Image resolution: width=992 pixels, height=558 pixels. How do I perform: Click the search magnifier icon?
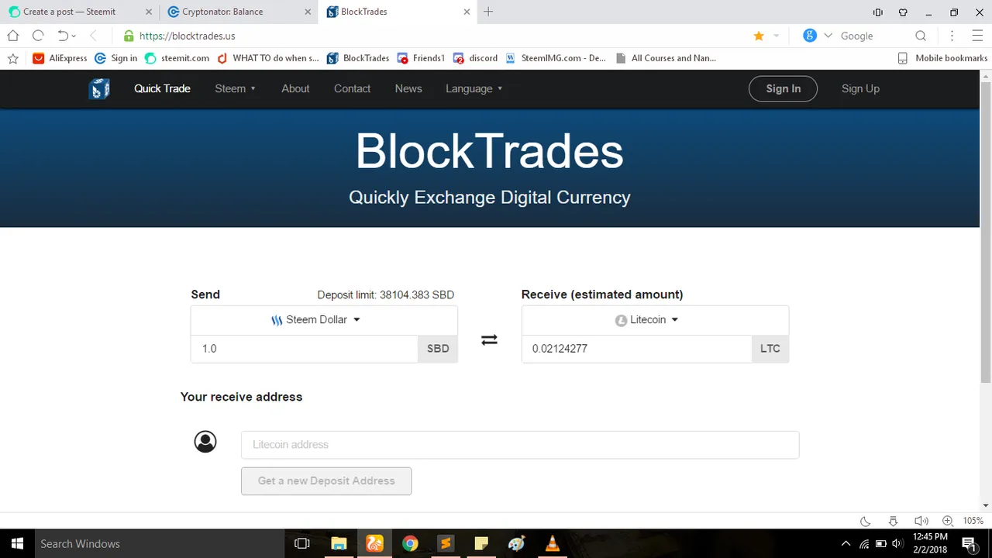(x=921, y=36)
